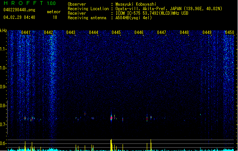Click antenna value A504HB(yagi 4el)
This screenshot has height=151, width=238.
click(134, 18)
